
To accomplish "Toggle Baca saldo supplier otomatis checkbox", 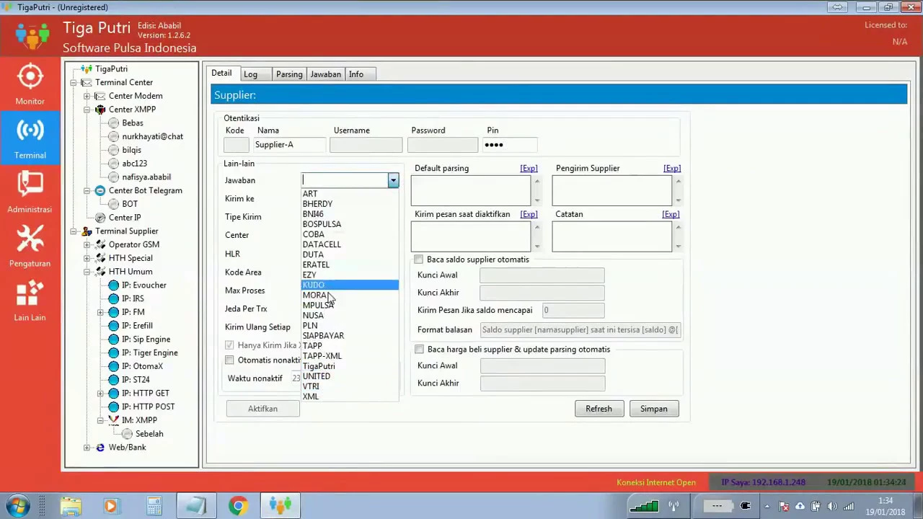I will point(419,259).
